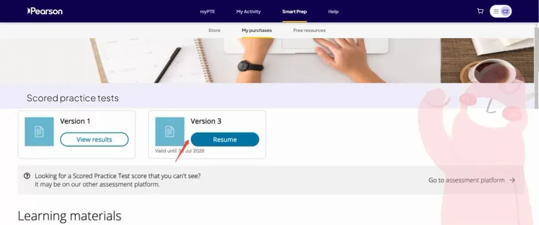Viewport: 539px width, 225px height.
Task: Open the hamburger account menu
Action: tap(496, 11)
